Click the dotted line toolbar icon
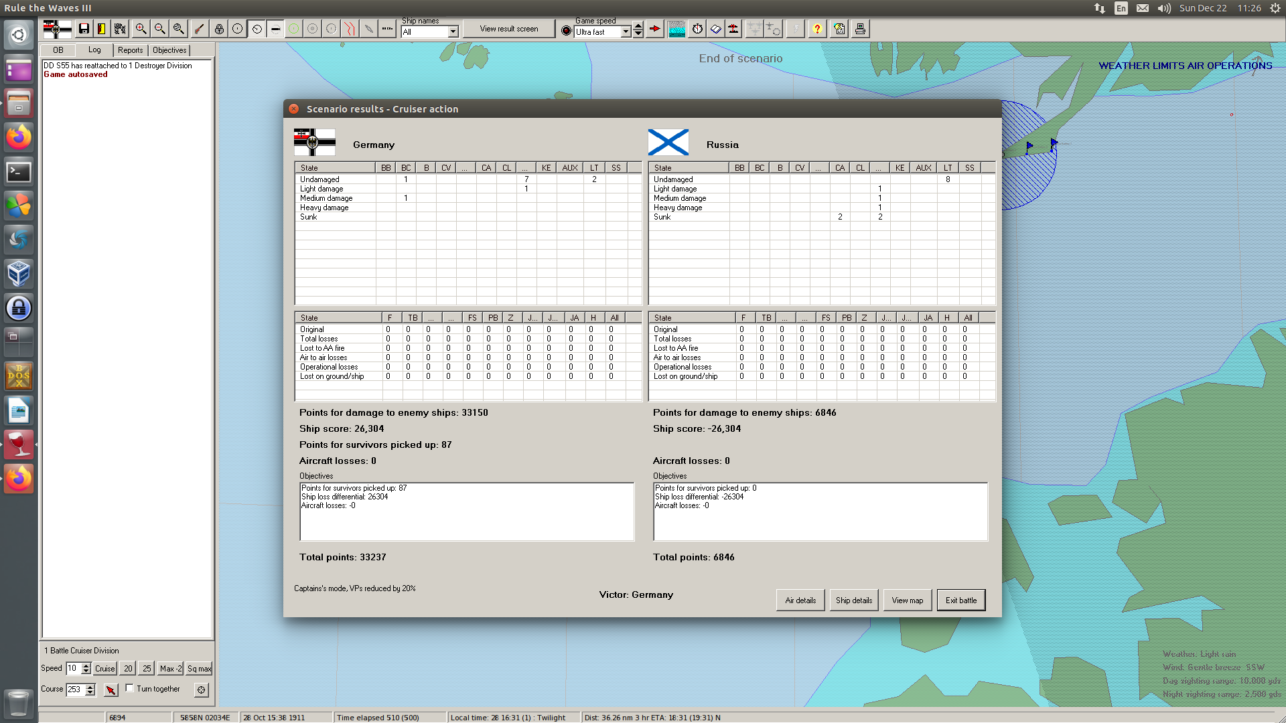 (x=388, y=29)
